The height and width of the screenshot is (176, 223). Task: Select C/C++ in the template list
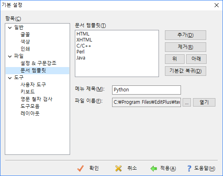point(84,46)
